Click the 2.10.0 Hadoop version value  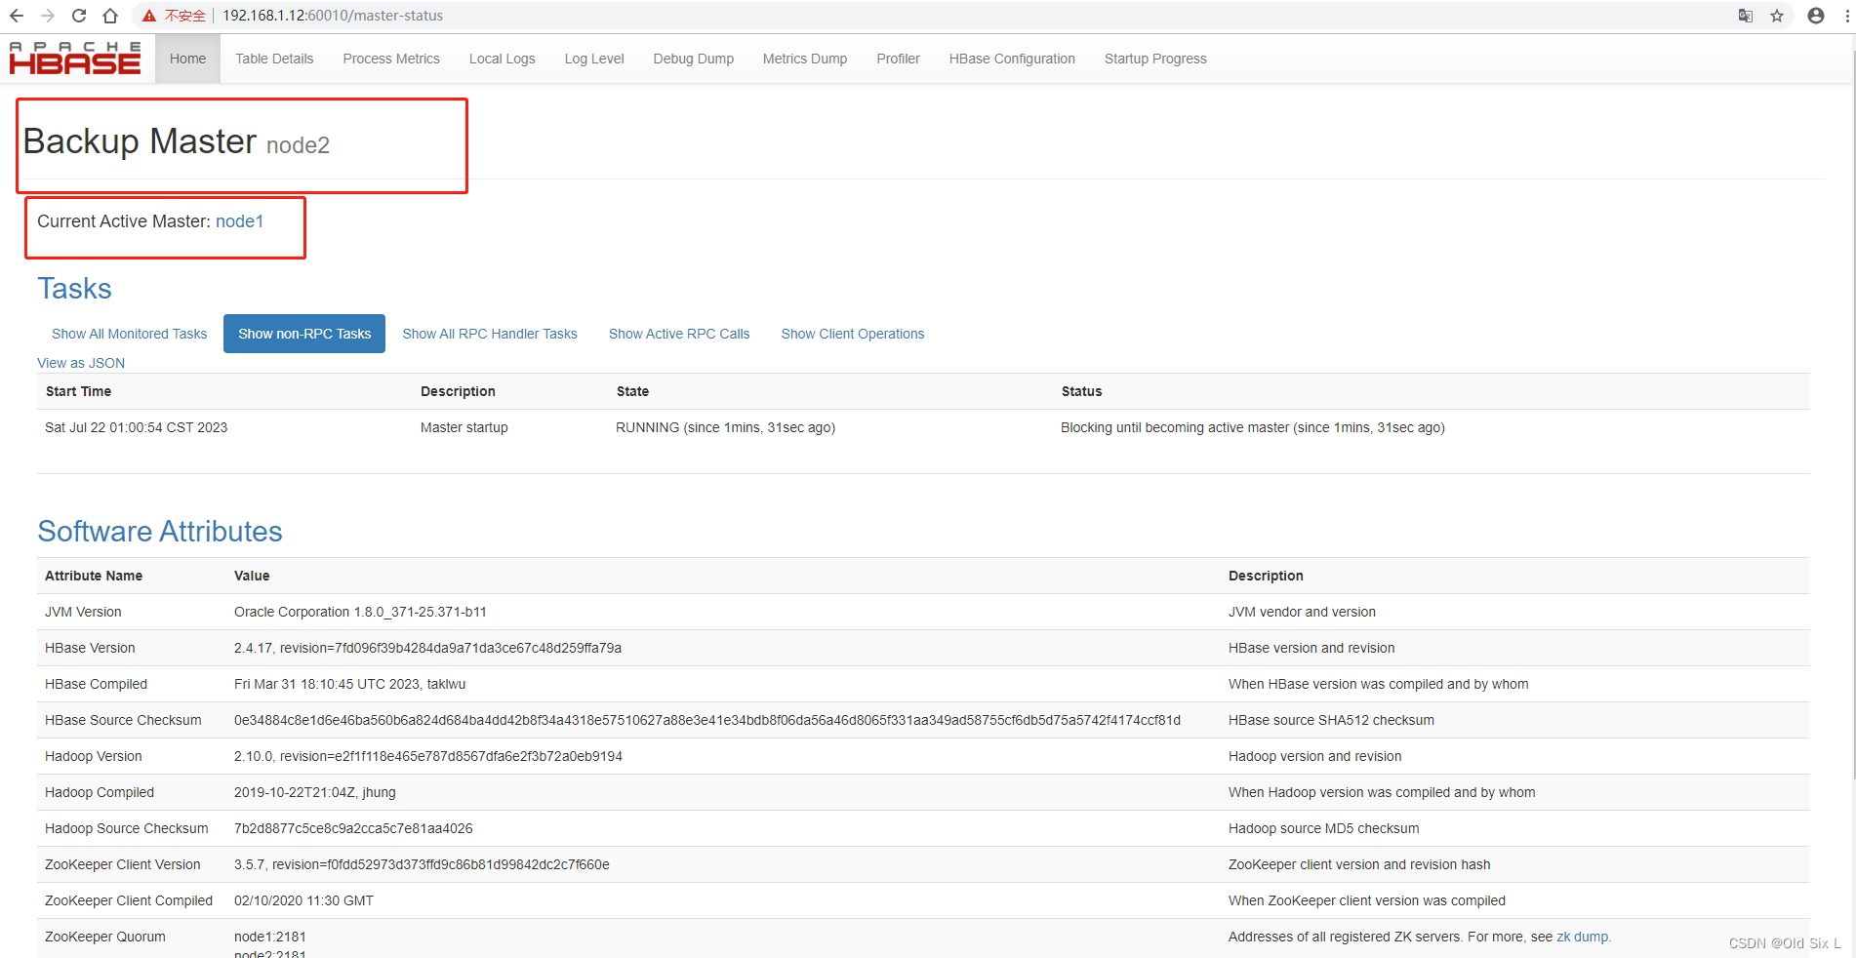point(428,756)
